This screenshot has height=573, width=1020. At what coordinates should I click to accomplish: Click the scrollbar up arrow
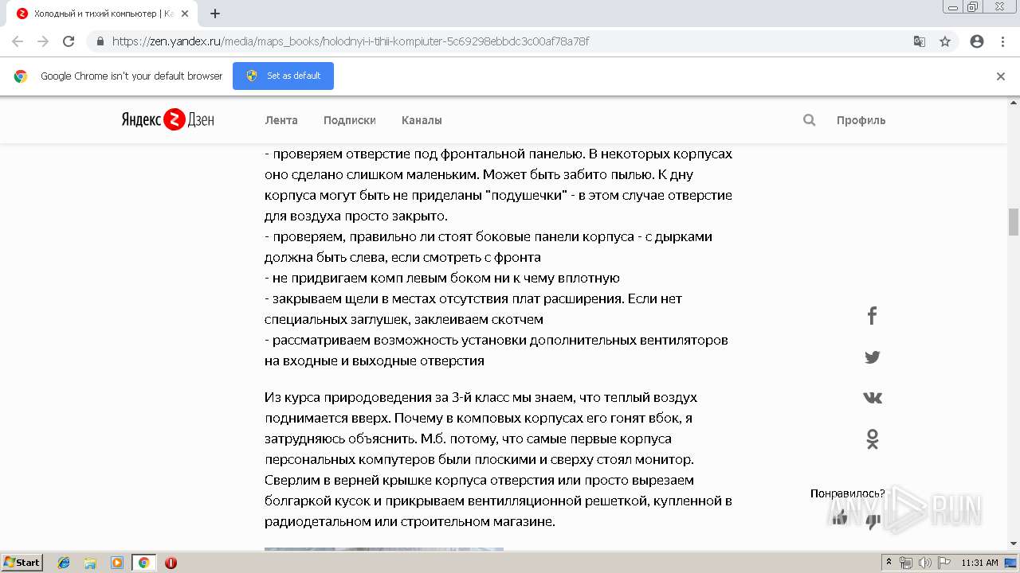coord(1014,103)
